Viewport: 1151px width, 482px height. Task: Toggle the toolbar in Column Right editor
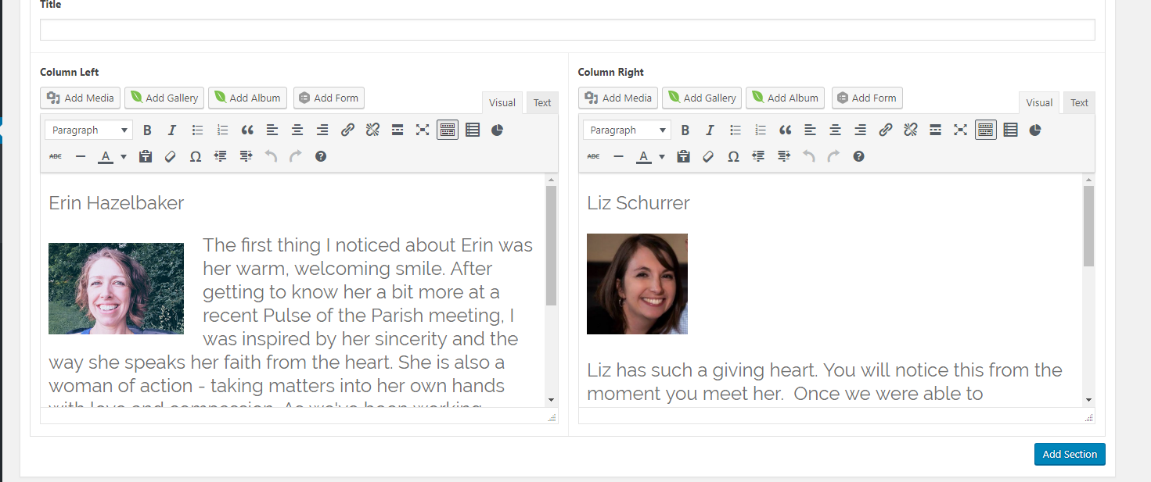[985, 130]
